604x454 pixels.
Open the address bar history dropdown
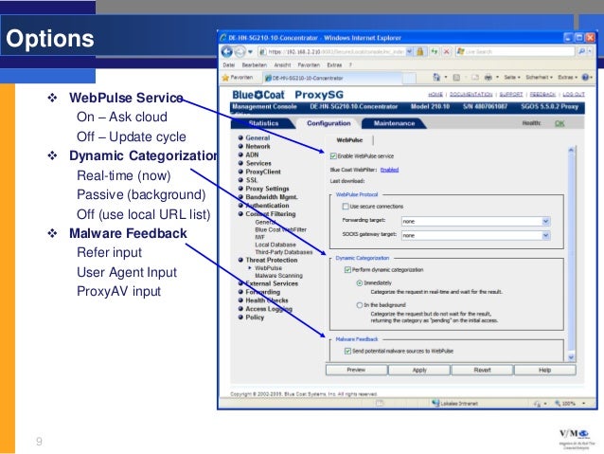(x=410, y=51)
